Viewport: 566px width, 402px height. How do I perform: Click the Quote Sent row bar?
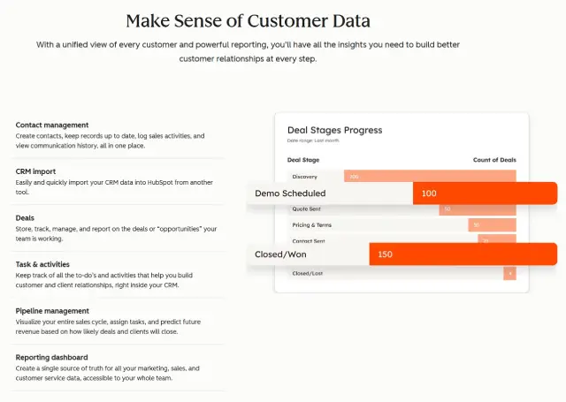click(x=477, y=209)
